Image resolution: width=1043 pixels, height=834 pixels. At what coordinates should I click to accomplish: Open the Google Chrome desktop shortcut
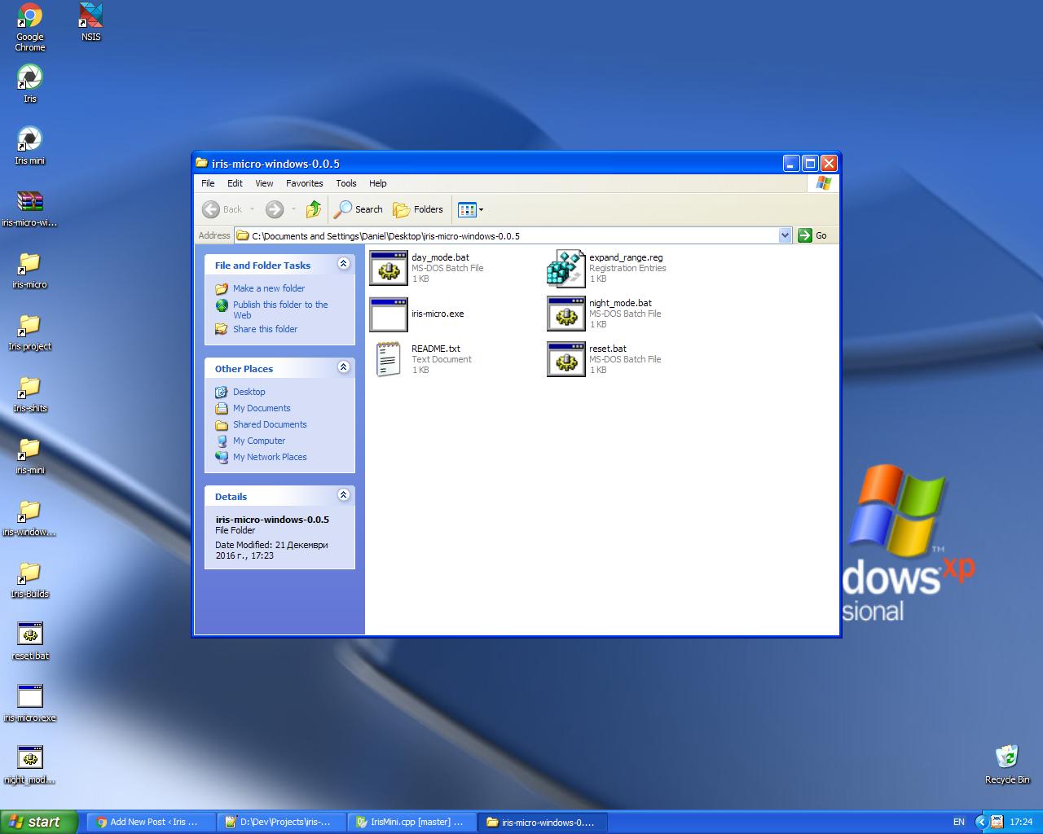[30, 27]
